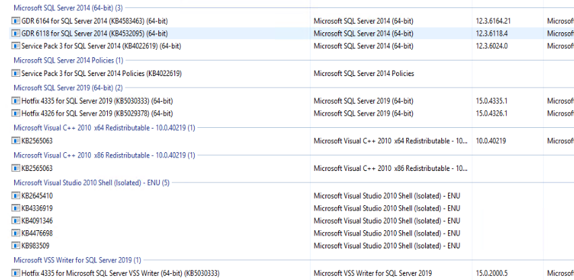574x280 pixels.
Task: Click the icon beside GDR 6164 update
Action: (x=15, y=21)
